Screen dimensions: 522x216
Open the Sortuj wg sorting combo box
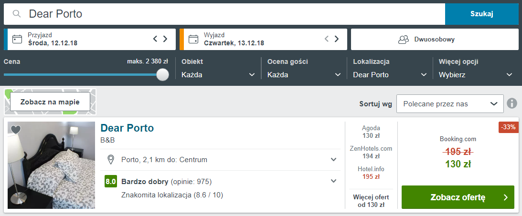[x=450, y=103]
